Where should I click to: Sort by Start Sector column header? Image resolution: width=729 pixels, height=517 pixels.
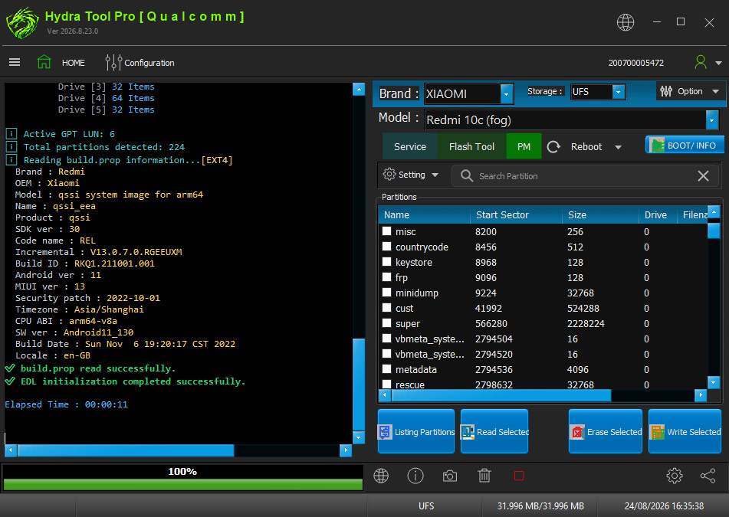click(516, 214)
